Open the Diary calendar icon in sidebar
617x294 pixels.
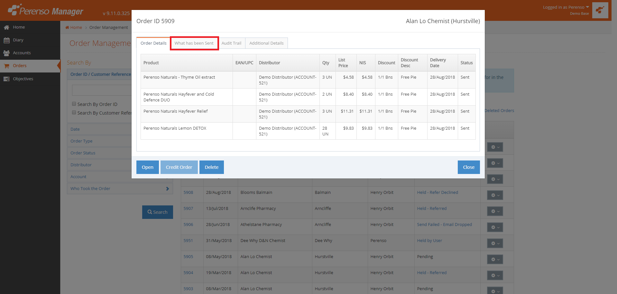pos(6,40)
